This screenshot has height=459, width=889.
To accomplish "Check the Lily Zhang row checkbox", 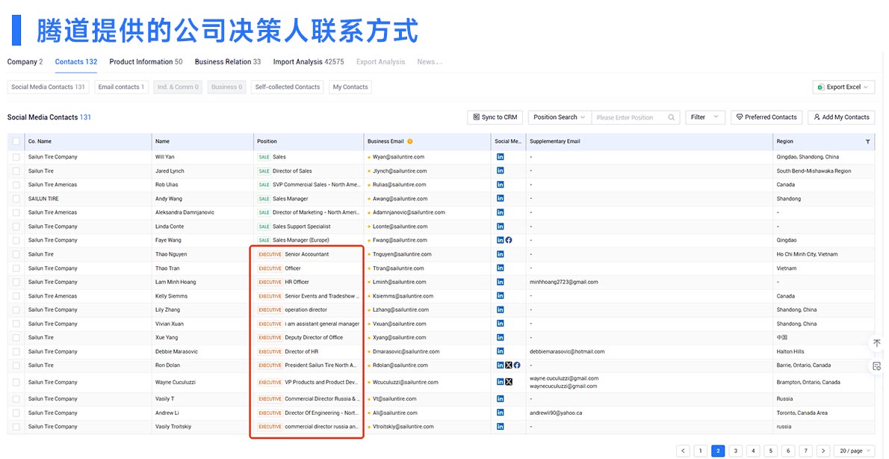I will (16, 309).
